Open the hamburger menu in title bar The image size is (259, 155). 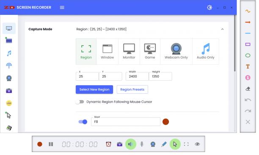point(62,8)
